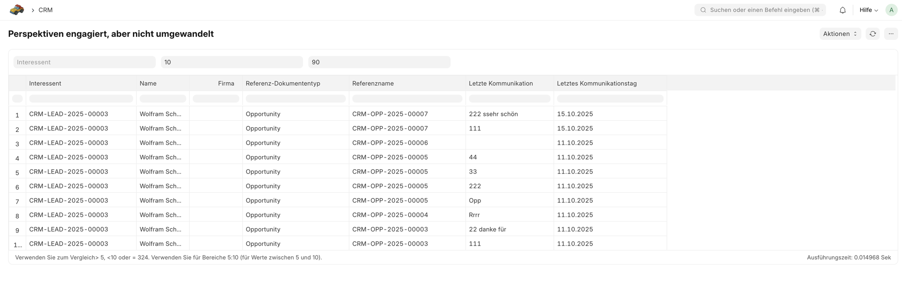Screen dimensions: 902x289
Task: Click the filter field containing 10
Action: click(232, 62)
